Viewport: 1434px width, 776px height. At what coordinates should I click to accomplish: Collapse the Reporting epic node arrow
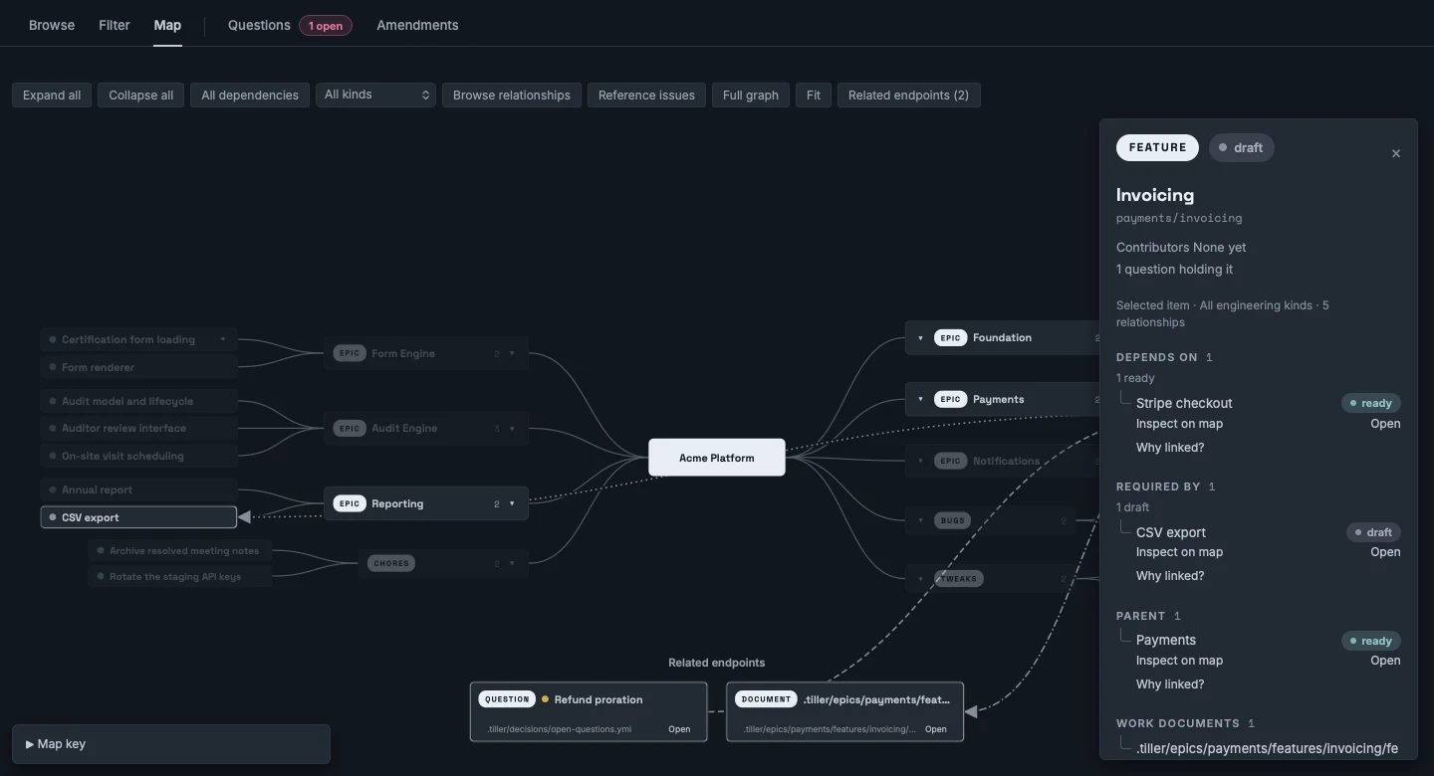tap(512, 503)
